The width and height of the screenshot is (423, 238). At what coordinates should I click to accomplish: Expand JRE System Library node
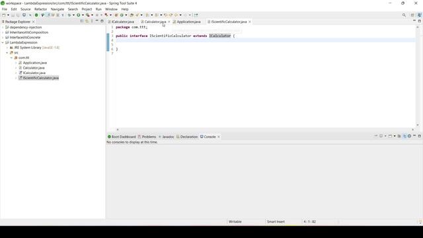7,48
